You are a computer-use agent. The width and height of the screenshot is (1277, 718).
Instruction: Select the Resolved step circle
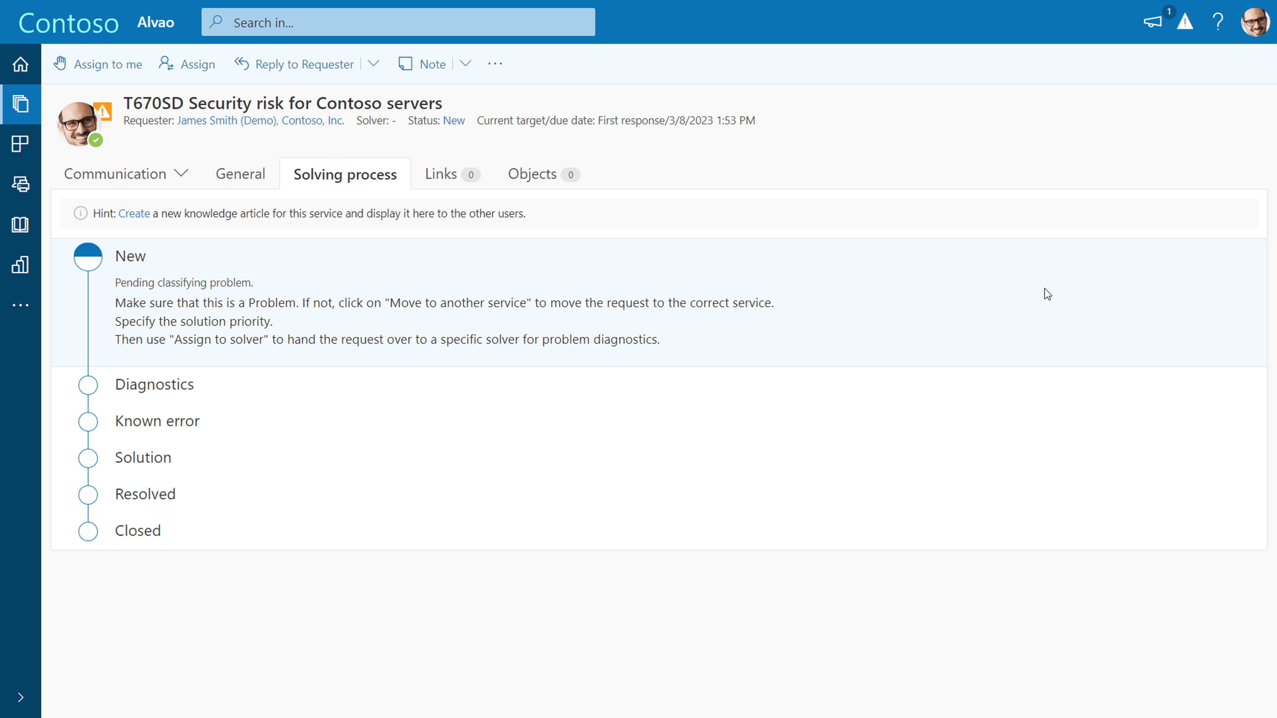pyautogui.click(x=88, y=495)
